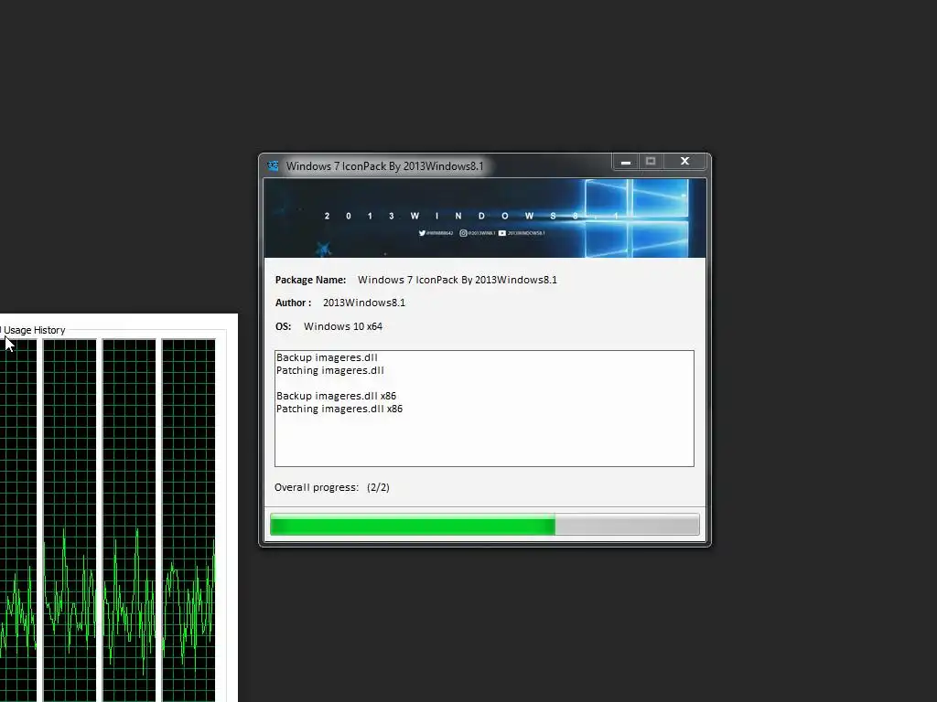Click the 'Overall progress: (2/2)' text
This screenshot has height=702, width=937.
331,488
